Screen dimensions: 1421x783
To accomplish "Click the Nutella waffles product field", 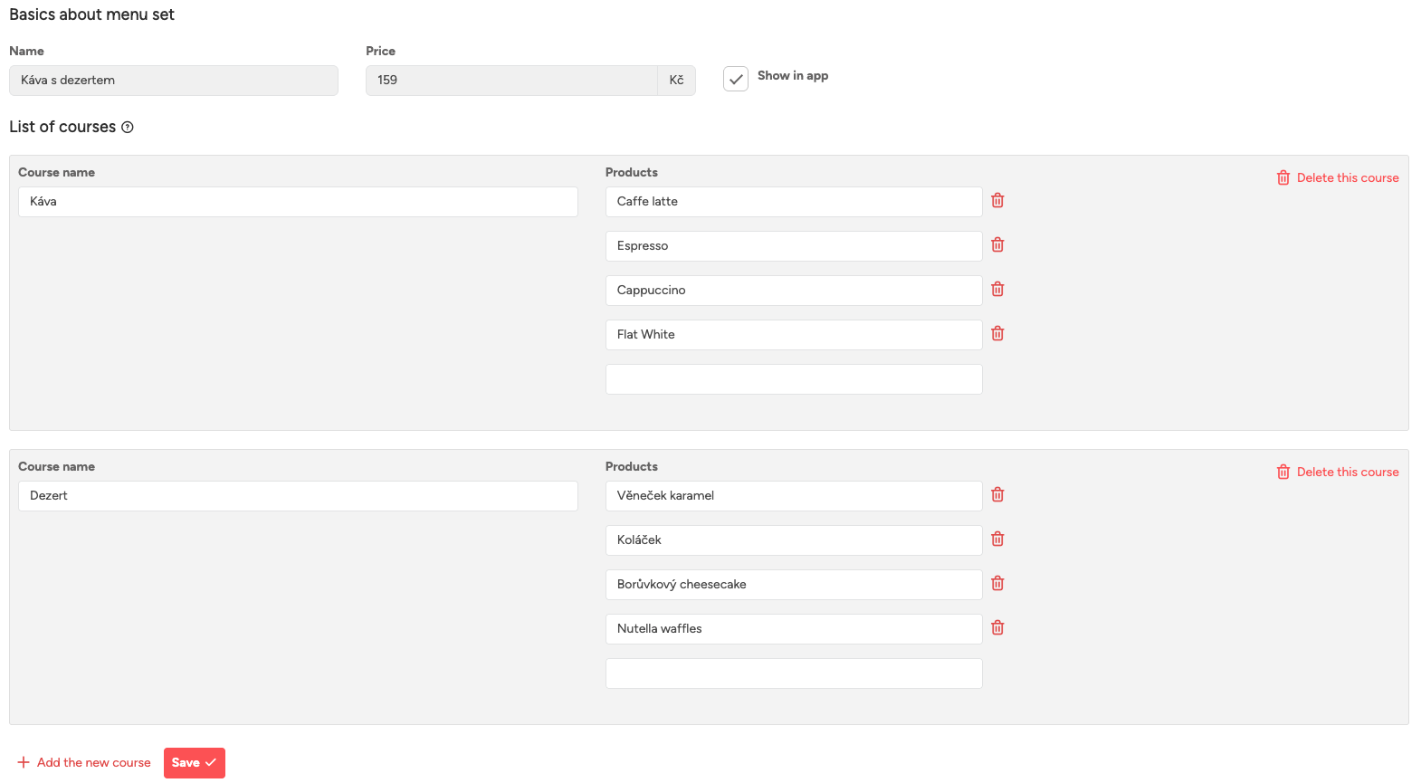I will 794,629.
